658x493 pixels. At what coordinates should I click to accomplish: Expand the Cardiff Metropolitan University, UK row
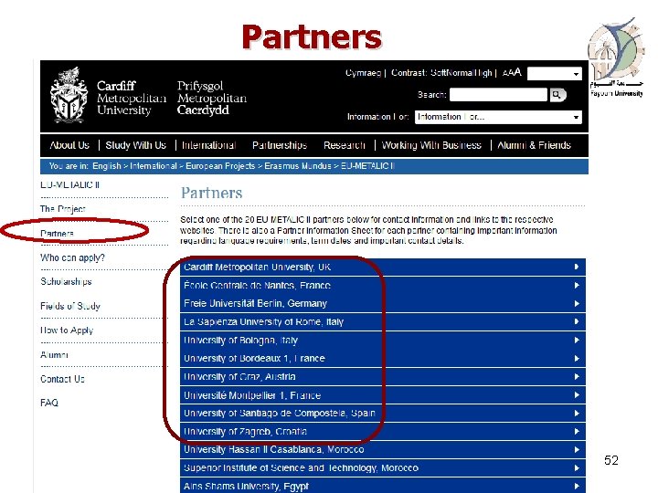click(382, 267)
